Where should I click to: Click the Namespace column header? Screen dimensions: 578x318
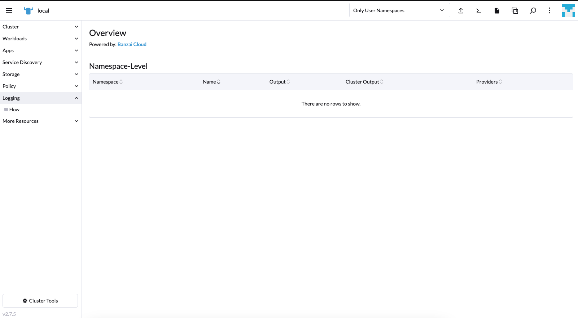pyautogui.click(x=105, y=82)
